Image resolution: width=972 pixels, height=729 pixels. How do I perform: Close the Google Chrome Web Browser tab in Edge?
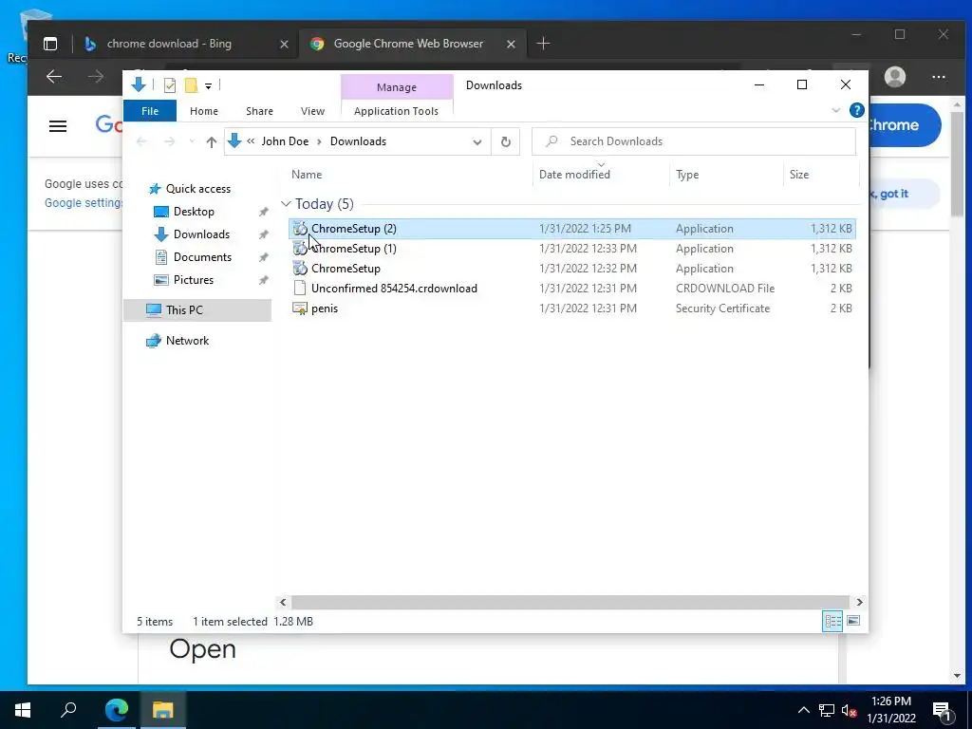[511, 44]
